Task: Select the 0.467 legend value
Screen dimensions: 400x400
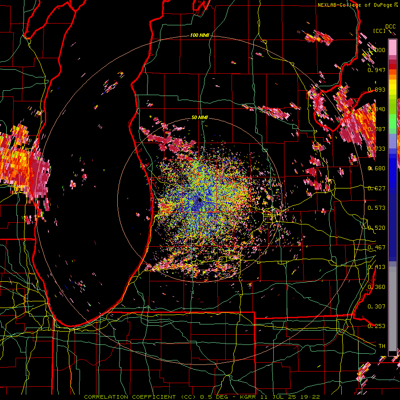Action: tap(376, 248)
